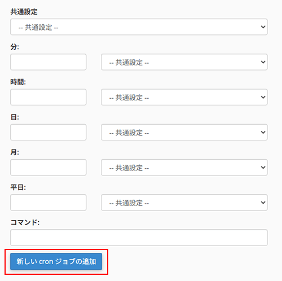The image size is (282, 281).
Task: Open the common settings dropdown for 平日
Action: coord(184,203)
